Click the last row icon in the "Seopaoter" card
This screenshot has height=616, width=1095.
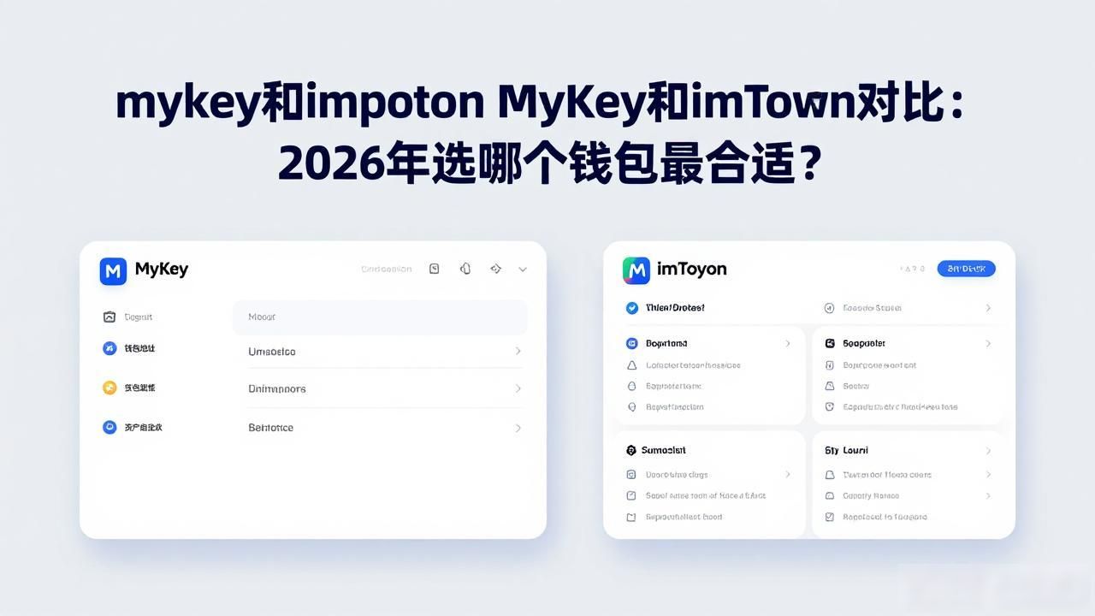pyautogui.click(x=830, y=407)
